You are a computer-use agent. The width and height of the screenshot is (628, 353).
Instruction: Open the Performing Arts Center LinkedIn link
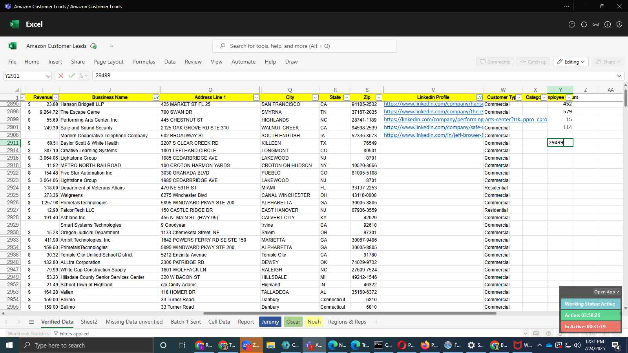tap(466, 120)
